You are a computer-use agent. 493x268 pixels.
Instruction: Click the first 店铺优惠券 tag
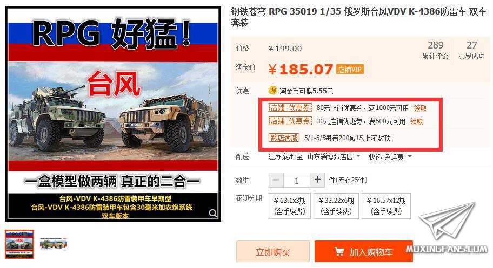tap(290, 108)
